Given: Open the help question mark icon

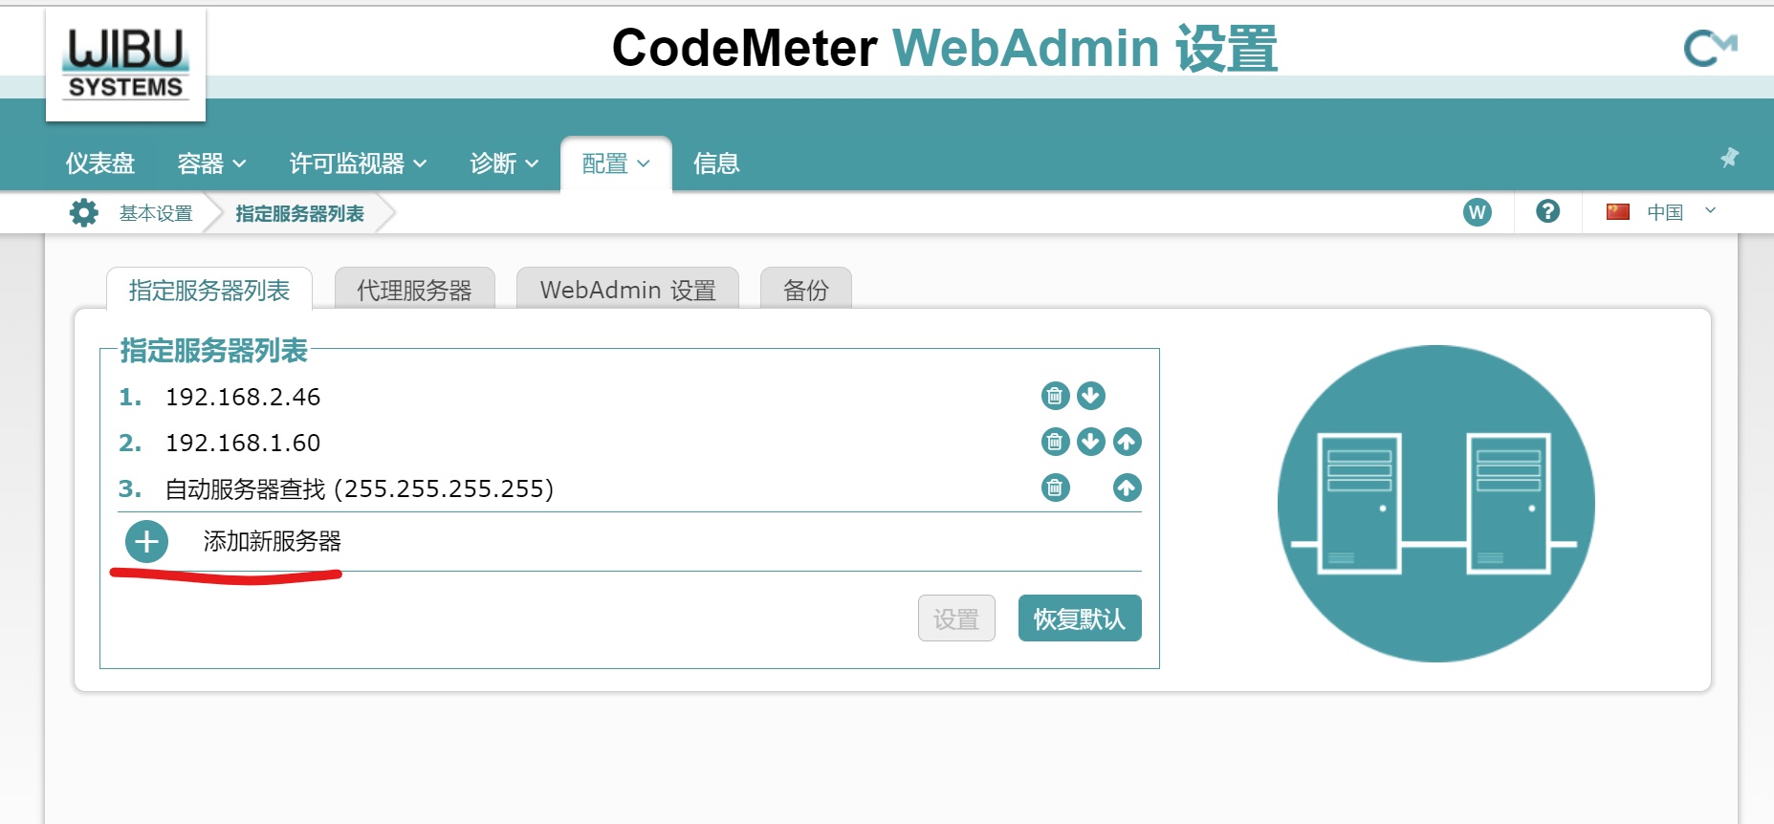Looking at the screenshot, I should click(1547, 211).
